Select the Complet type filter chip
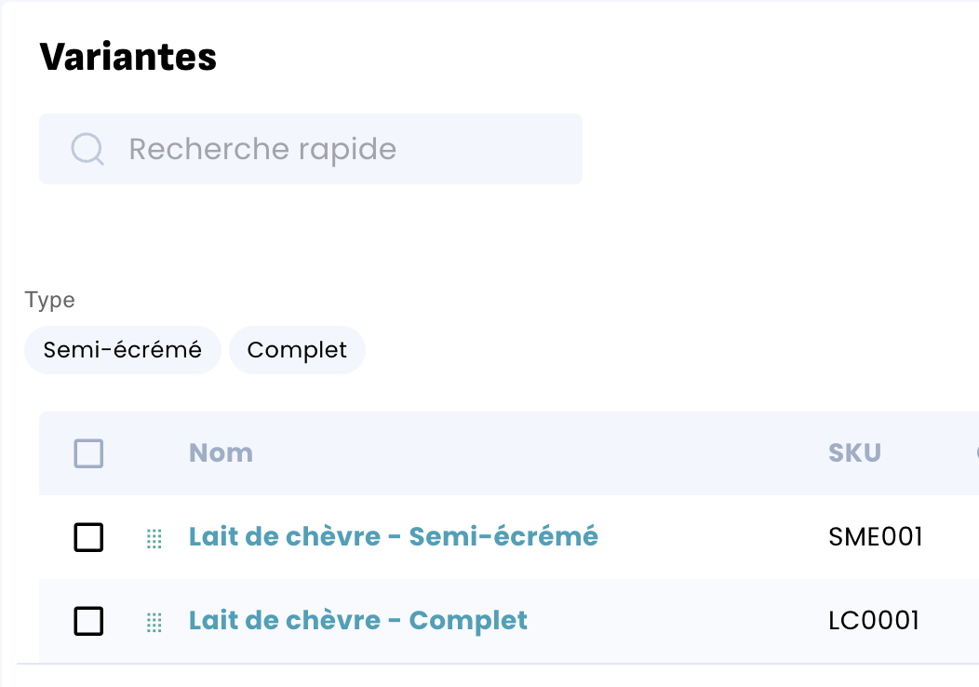The height and width of the screenshot is (687, 979). pos(297,350)
